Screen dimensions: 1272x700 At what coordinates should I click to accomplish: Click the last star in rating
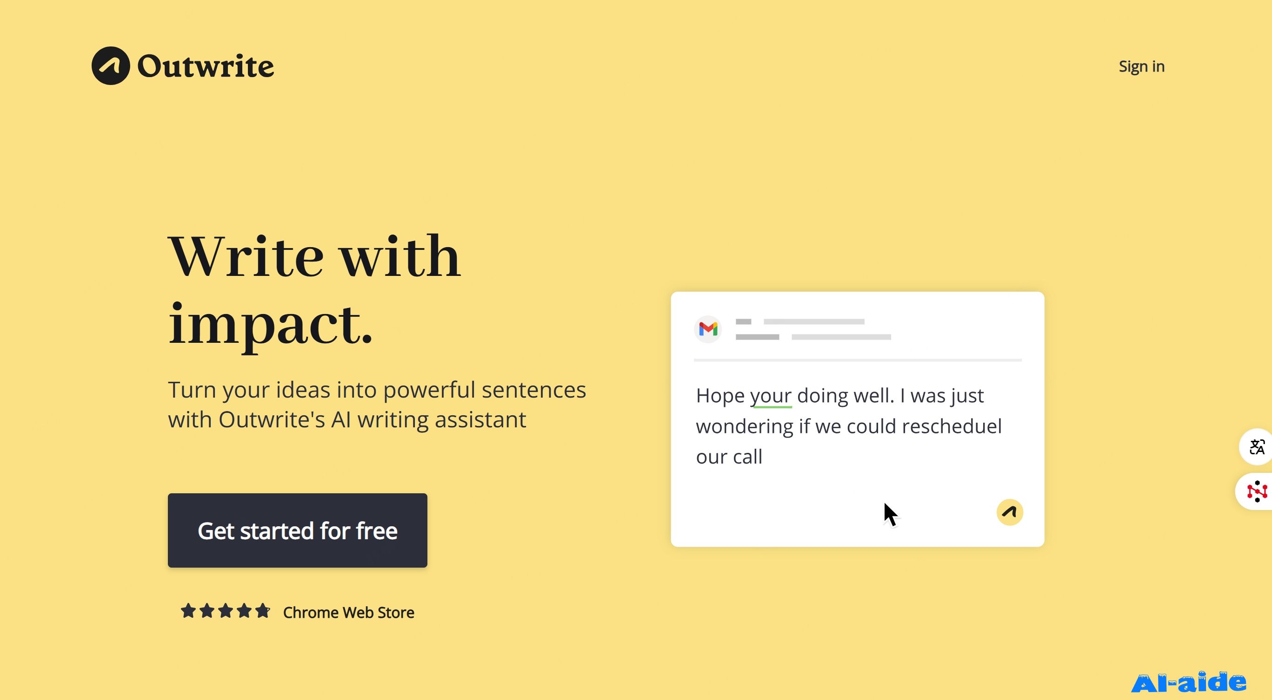[262, 611]
